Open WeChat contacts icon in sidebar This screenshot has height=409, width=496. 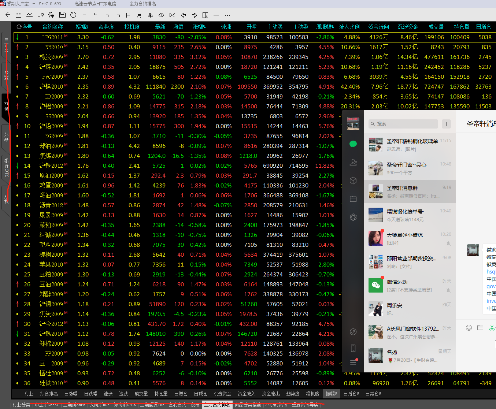[x=353, y=162]
